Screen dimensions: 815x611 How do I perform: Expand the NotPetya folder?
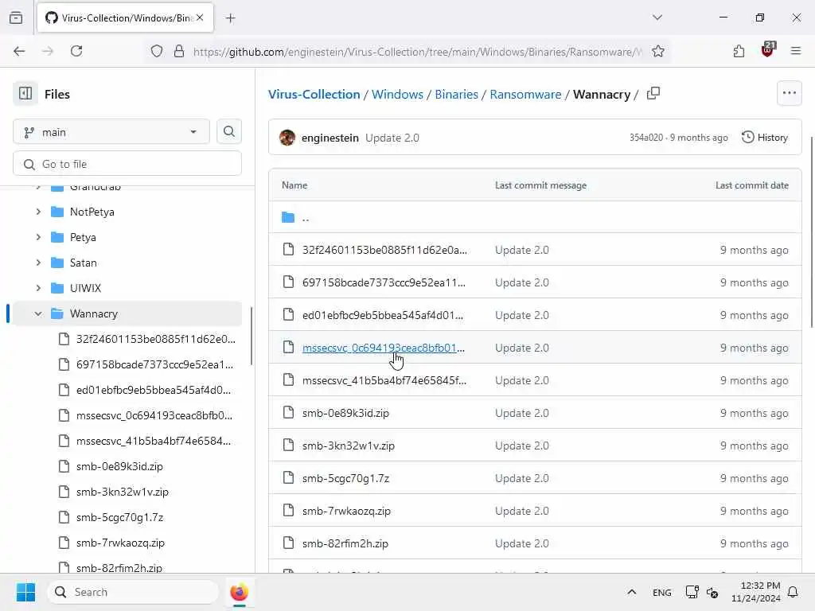(x=38, y=212)
